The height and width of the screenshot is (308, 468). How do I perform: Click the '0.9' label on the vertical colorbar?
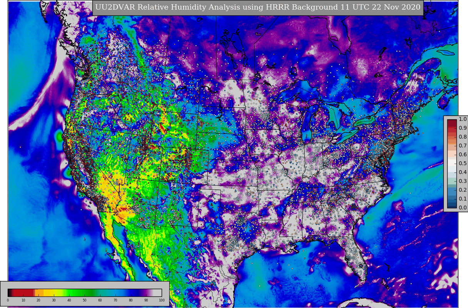[463, 128]
